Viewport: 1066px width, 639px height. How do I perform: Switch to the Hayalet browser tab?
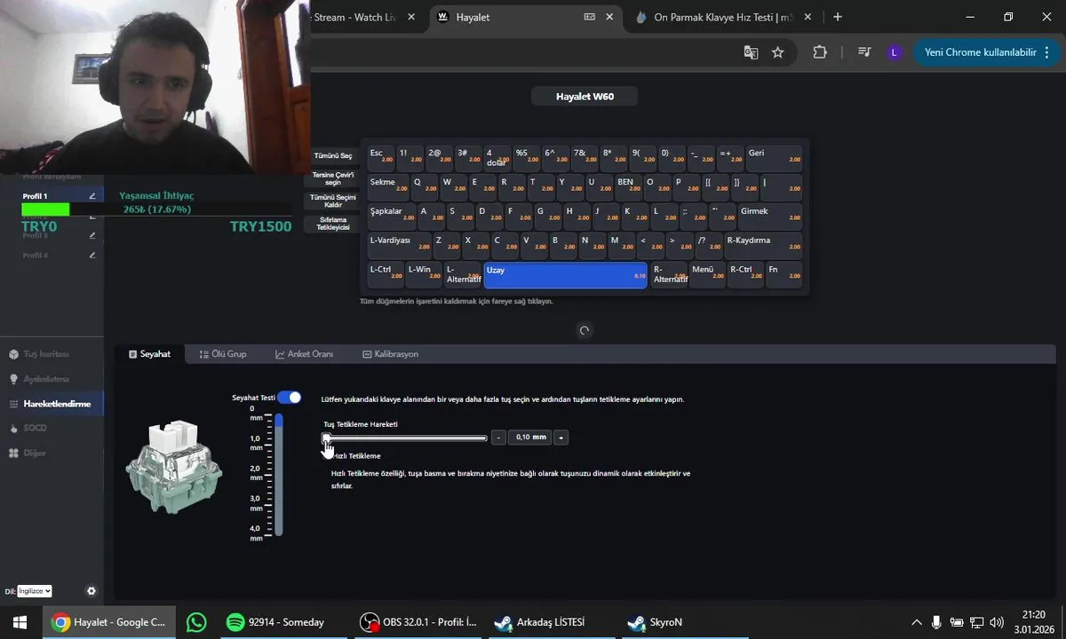tap(524, 17)
